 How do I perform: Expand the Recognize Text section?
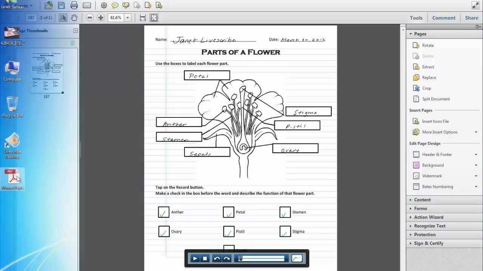(x=444, y=226)
